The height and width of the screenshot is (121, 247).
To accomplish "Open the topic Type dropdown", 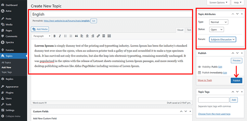I will pyautogui.click(x=219, y=22).
